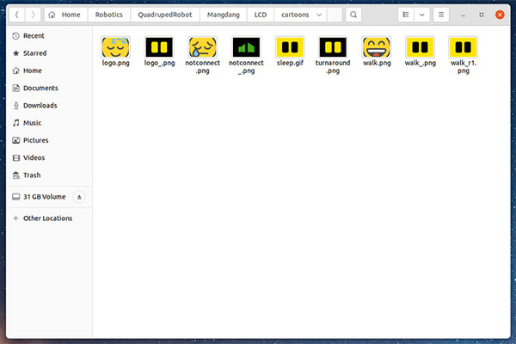
Task: Expand the view options dropdown arrow
Action: tap(421, 15)
